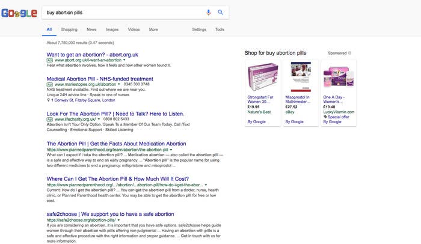Switch to the Shopping tab
Screen dimensions: 421x244
(x=69, y=29)
